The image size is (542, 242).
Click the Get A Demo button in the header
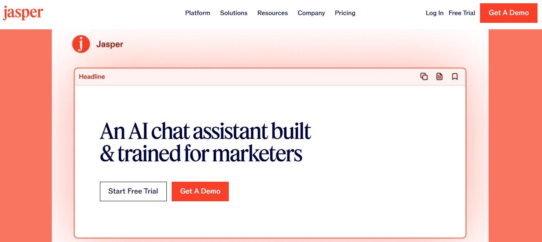coord(509,13)
